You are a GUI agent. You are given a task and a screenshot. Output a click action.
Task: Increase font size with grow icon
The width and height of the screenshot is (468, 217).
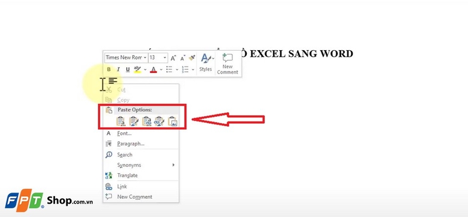point(173,58)
